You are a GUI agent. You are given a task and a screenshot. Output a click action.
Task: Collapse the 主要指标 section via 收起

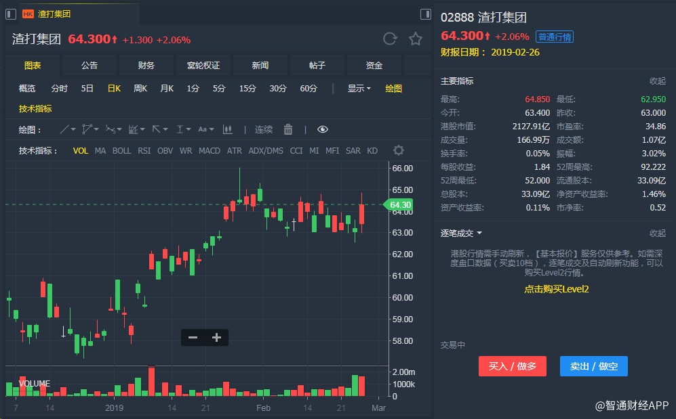coord(657,81)
